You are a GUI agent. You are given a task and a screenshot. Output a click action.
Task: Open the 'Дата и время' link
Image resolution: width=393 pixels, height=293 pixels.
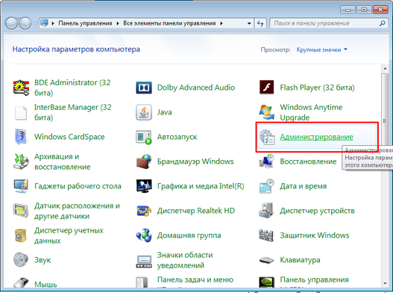coord(304,186)
